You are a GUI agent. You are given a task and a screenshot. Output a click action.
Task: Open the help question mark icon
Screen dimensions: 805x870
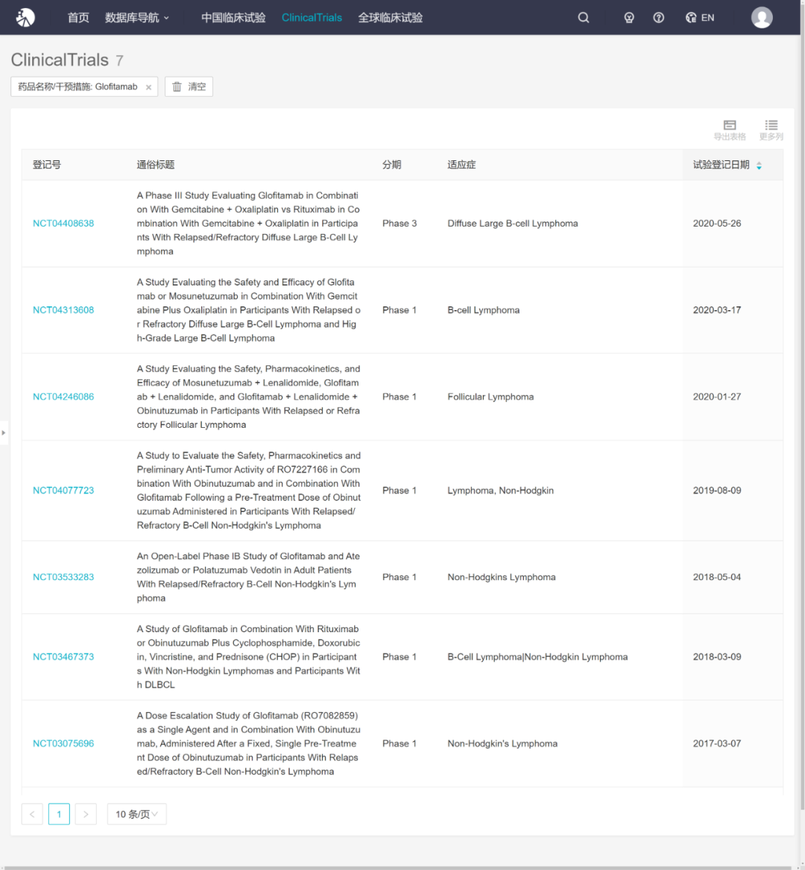click(x=659, y=18)
